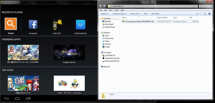Select Computer in the navigation pane
Viewport: 215px width, 103px height.
[x=106, y=53]
